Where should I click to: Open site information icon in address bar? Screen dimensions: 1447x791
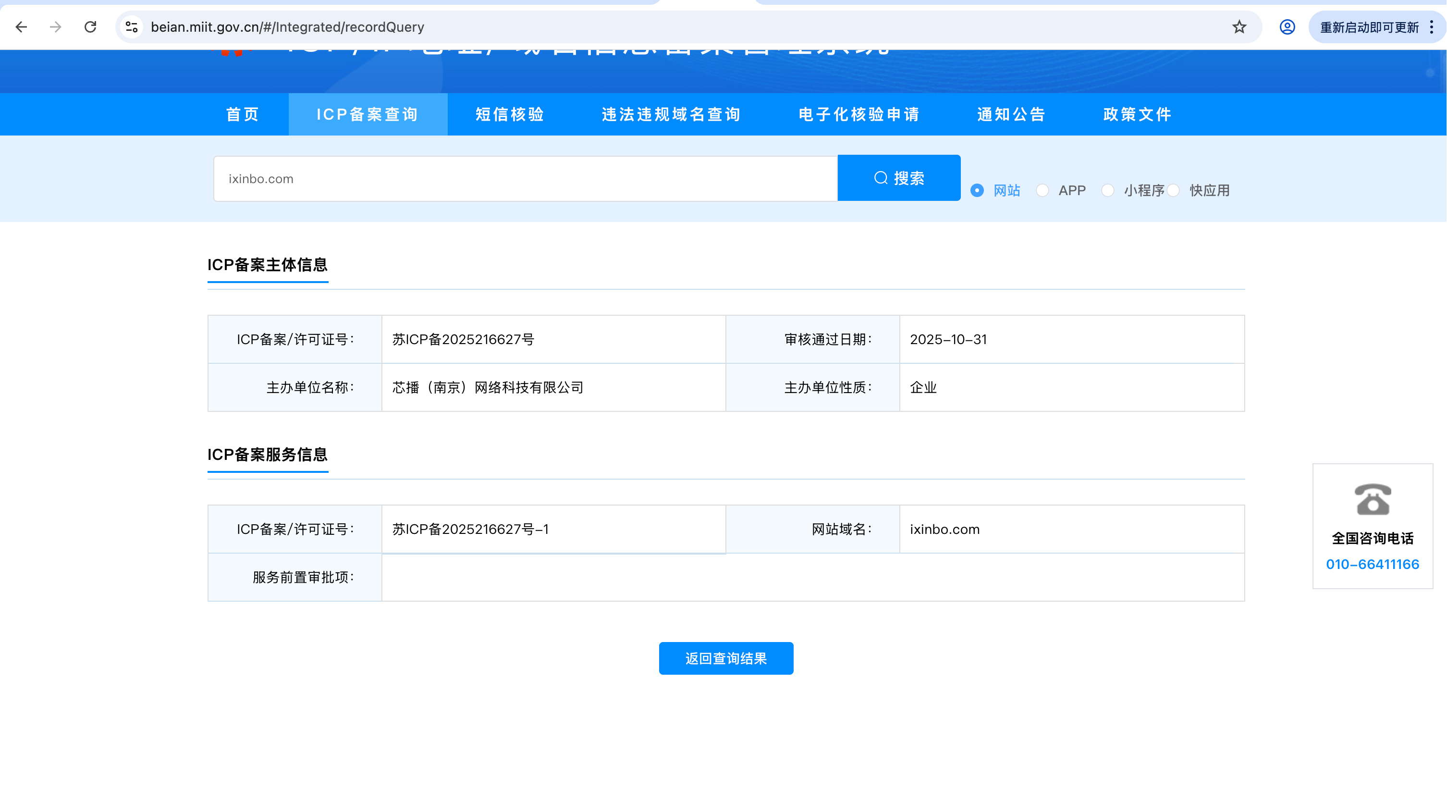[x=132, y=27]
